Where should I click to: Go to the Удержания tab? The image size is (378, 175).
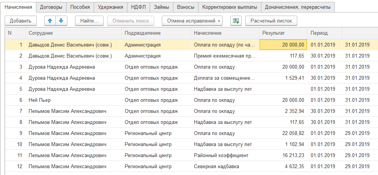click(110, 7)
